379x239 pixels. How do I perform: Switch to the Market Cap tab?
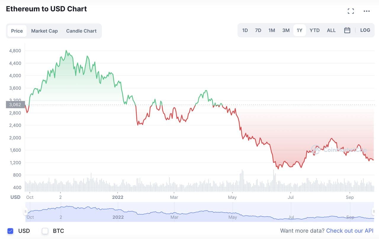point(44,31)
